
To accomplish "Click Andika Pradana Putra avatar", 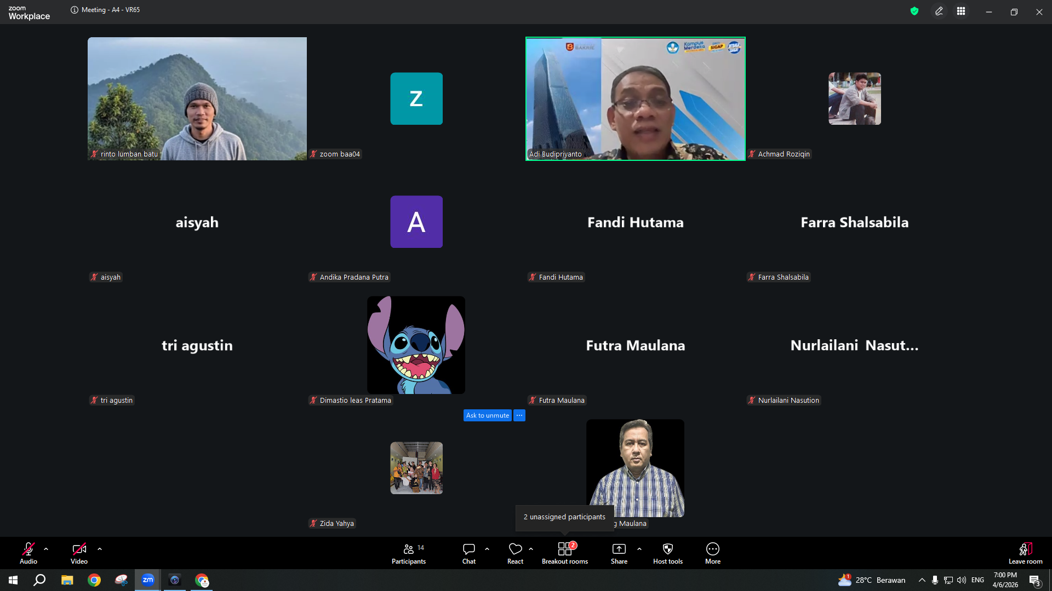I will coord(416,222).
